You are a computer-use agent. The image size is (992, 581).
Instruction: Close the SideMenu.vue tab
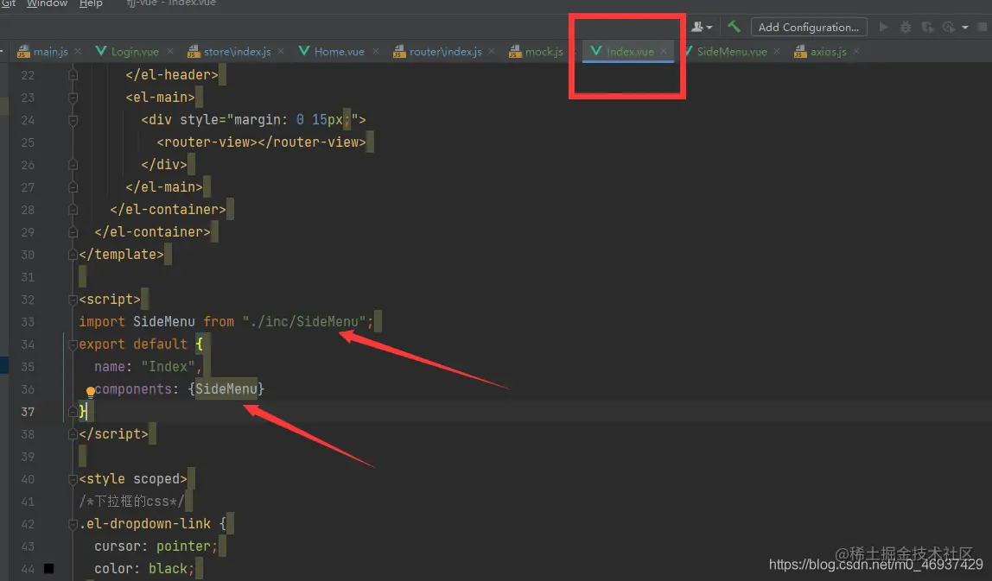click(x=777, y=52)
